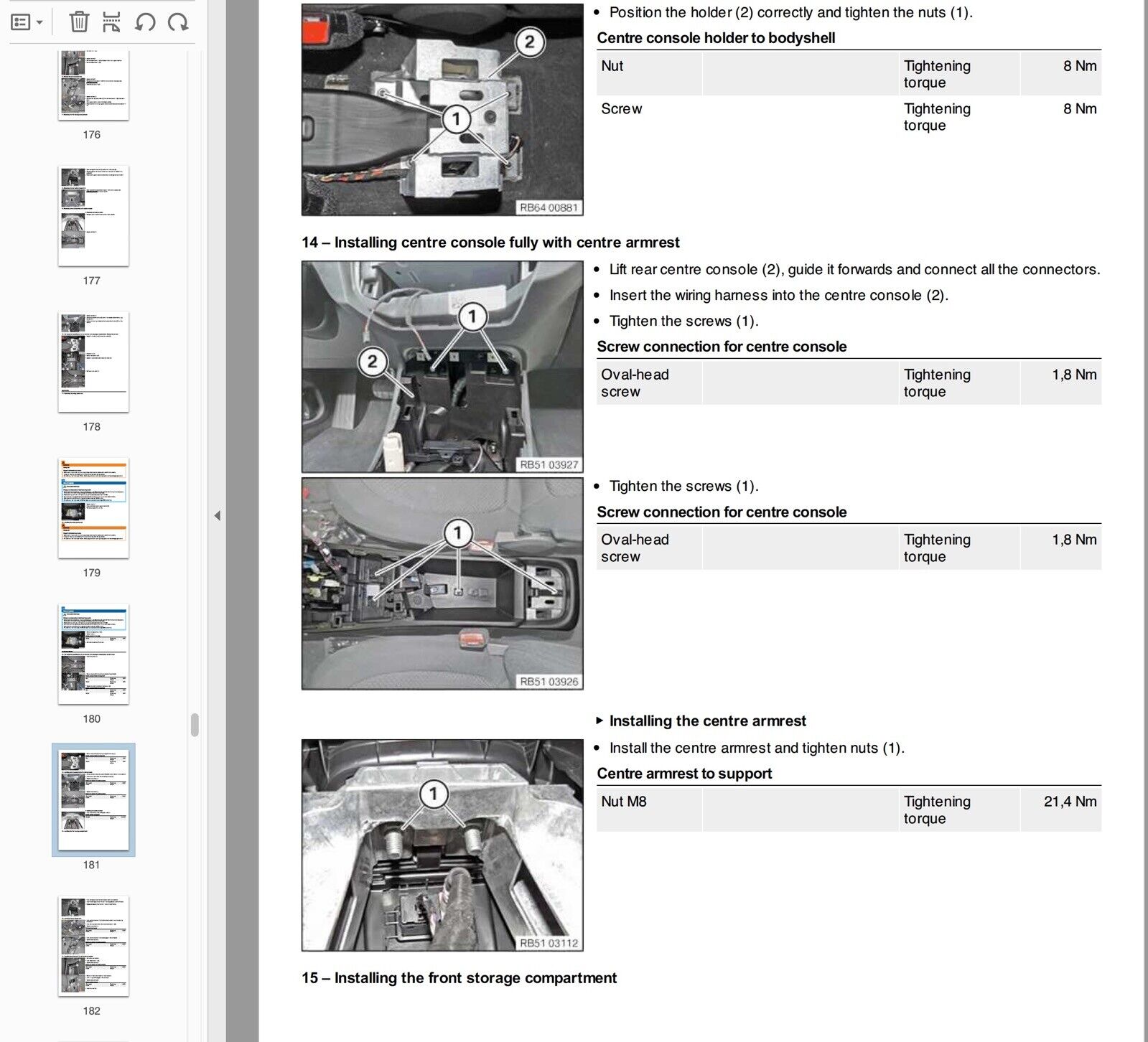Click the RB64 00881 holder photo

(x=442, y=110)
